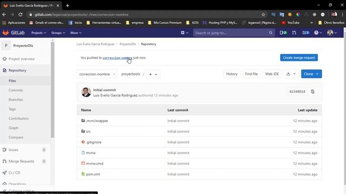Viewport: 346px width, 194px height.
Task: Close the GitLab browser tab
Action: [x=58, y=5]
